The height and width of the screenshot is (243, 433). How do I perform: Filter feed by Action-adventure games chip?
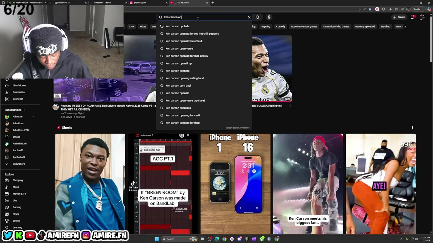[304, 27]
